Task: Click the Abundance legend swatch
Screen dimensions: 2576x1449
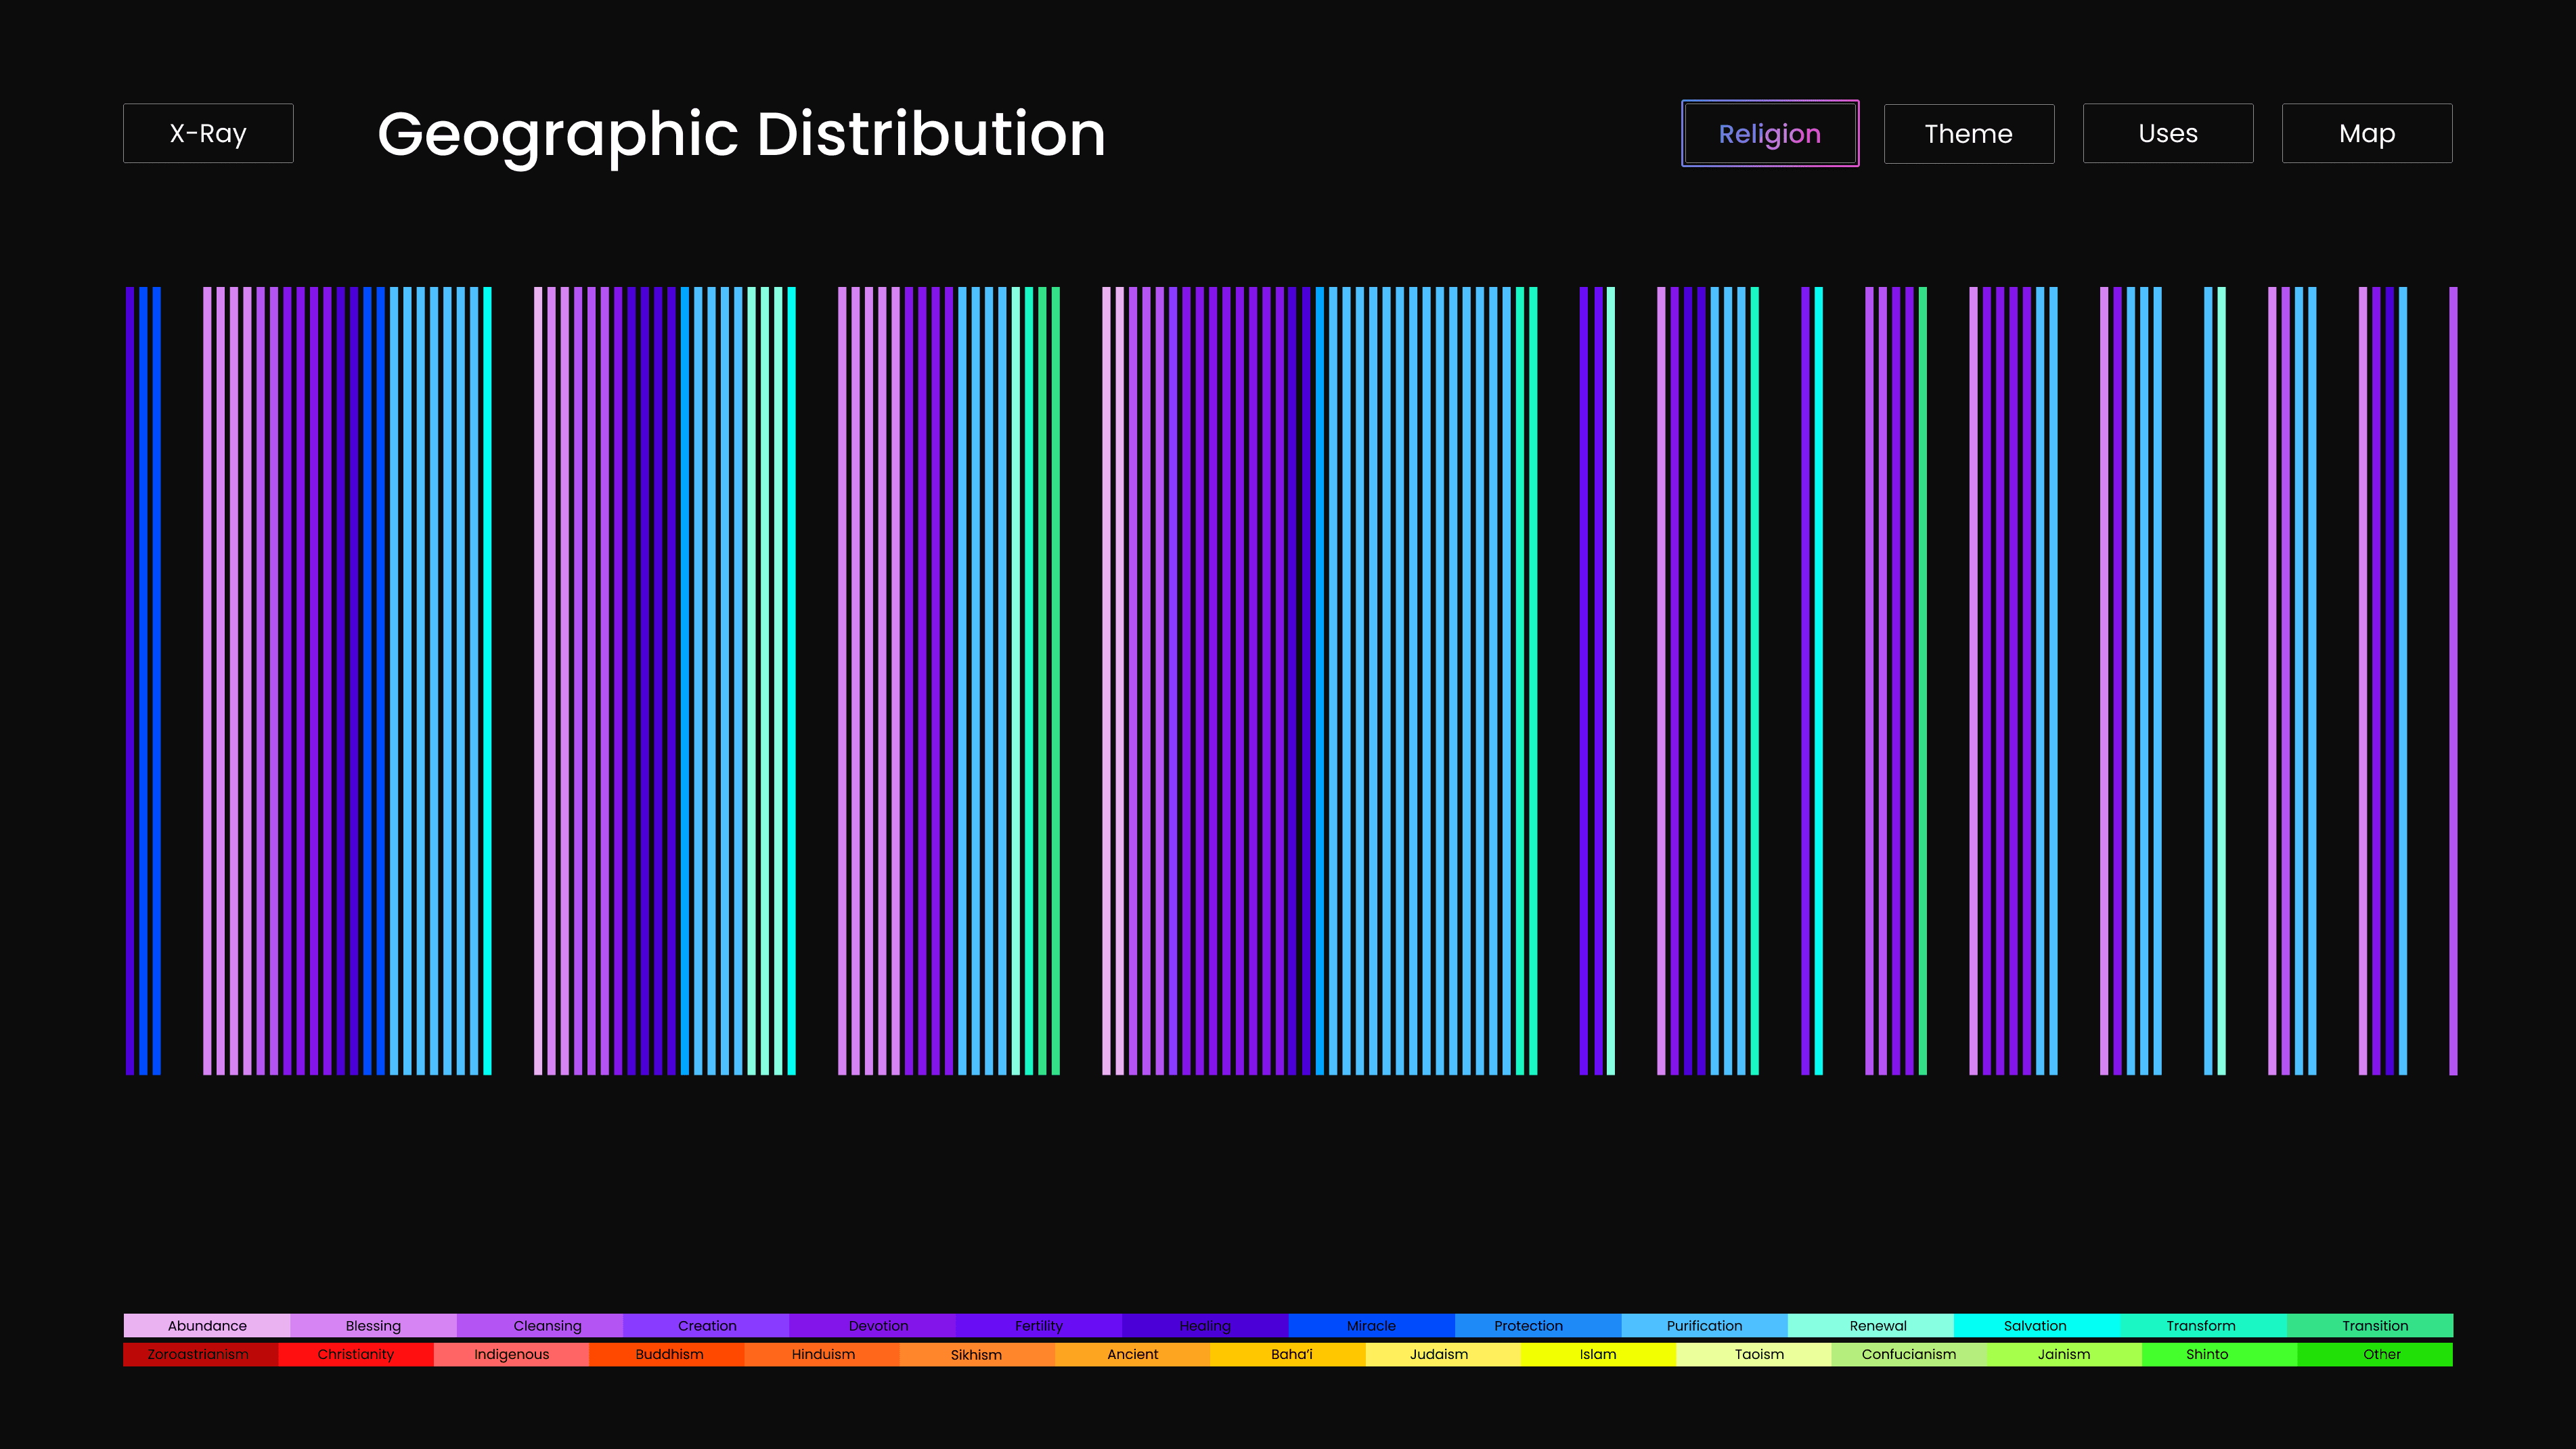Action: (207, 1325)
